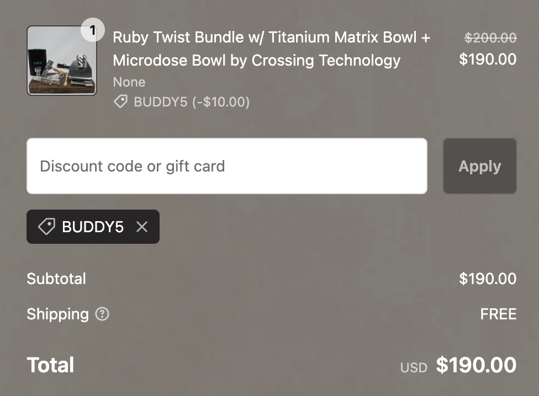This screenshot has width=539, height=396.
Task: Click the discount tag icon under product name
Action: click(x=120, y=102)
